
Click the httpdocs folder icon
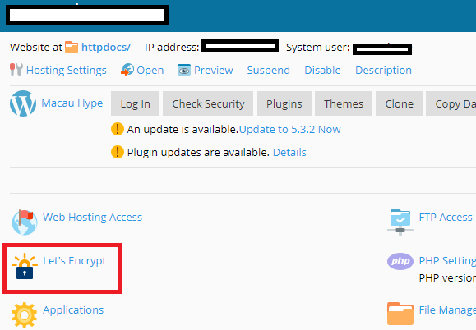[72, 47]
